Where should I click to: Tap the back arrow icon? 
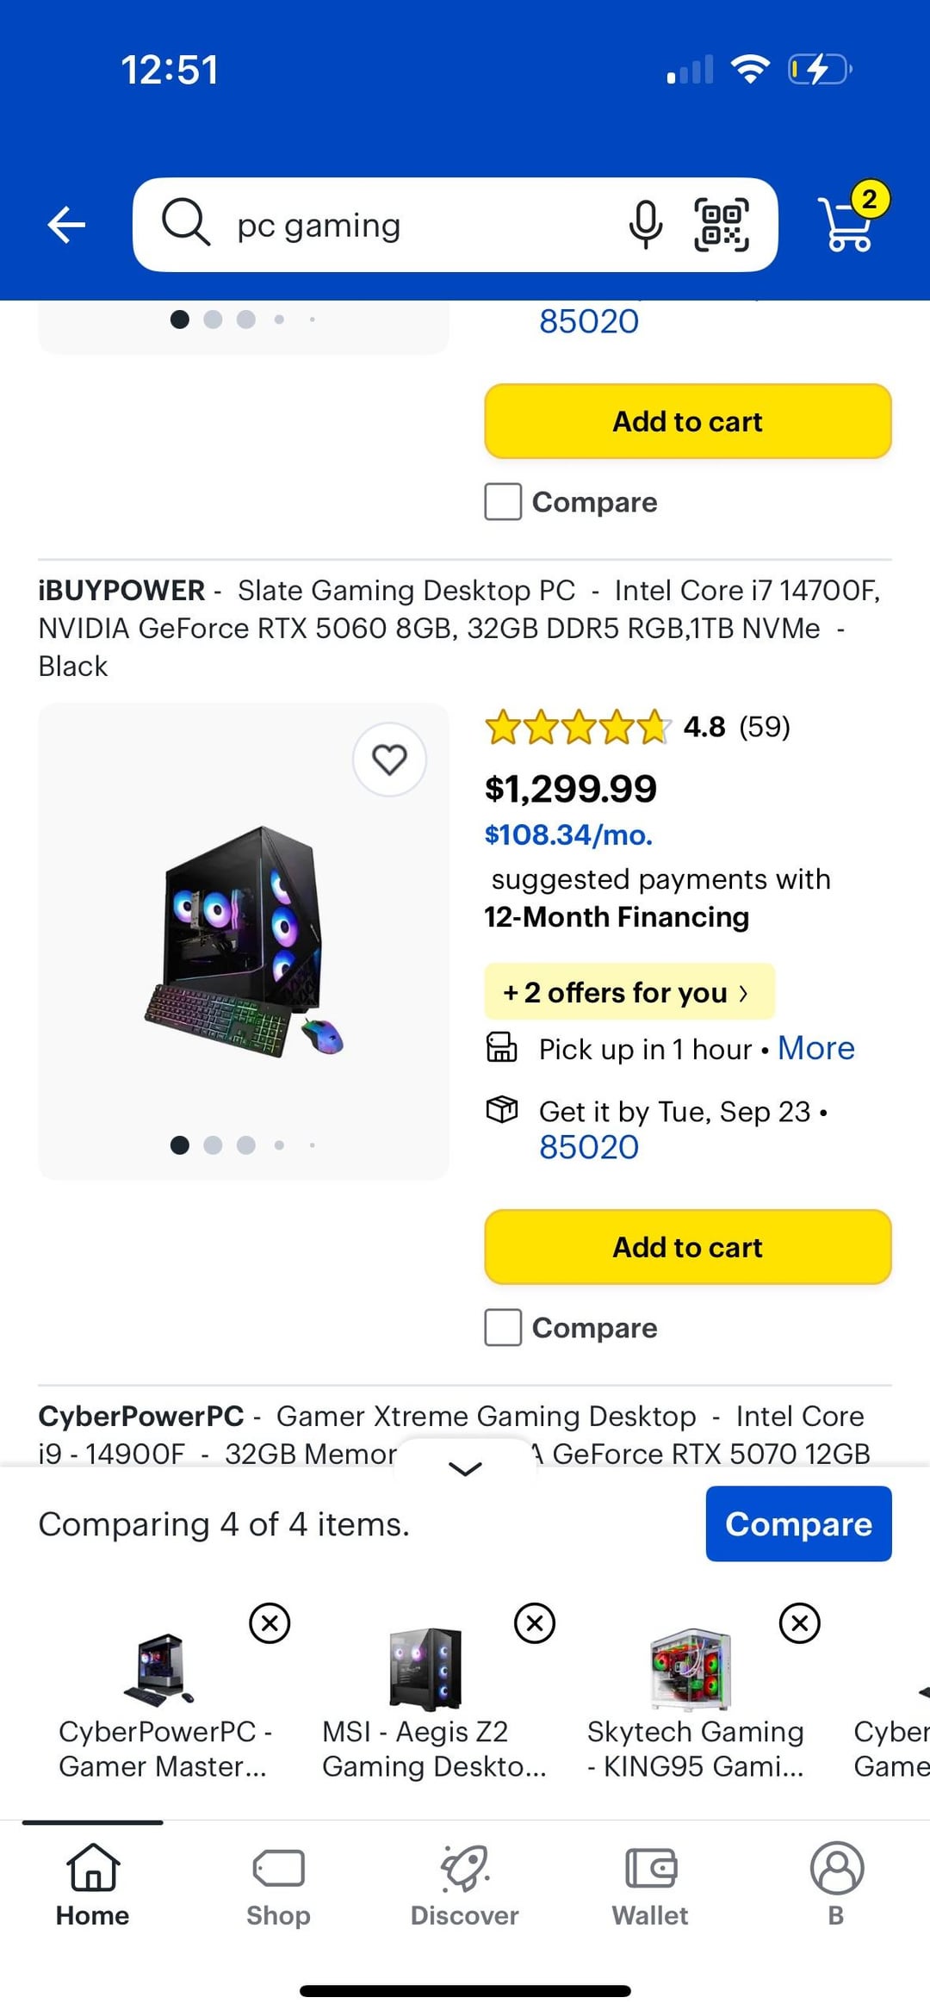click(x=66, y=226)
